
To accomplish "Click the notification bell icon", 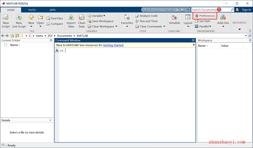I will click(237, 10).
